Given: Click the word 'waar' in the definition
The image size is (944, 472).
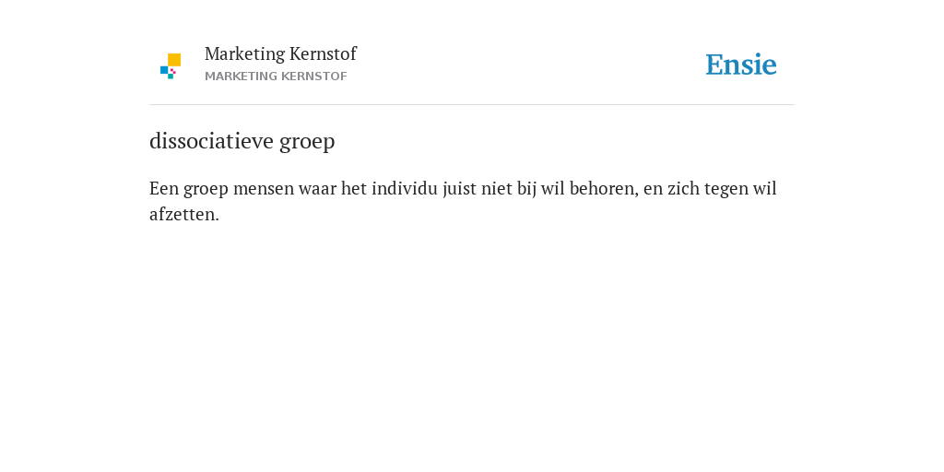Looking at the screenshot, I should [x=317, y=190].
